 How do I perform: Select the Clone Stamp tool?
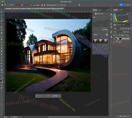(2, 39)
